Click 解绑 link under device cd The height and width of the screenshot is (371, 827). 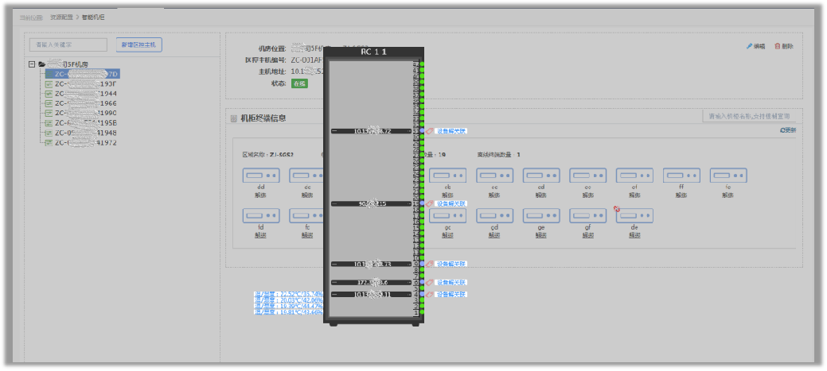tap(540, 195)
